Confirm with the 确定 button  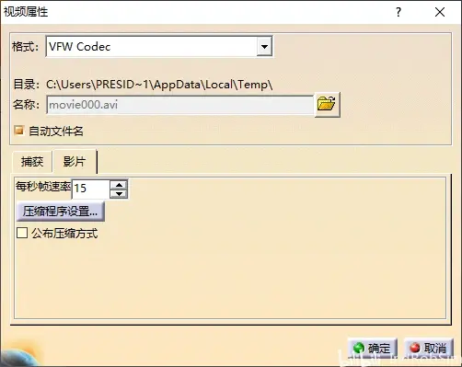[x=373, y=348]
